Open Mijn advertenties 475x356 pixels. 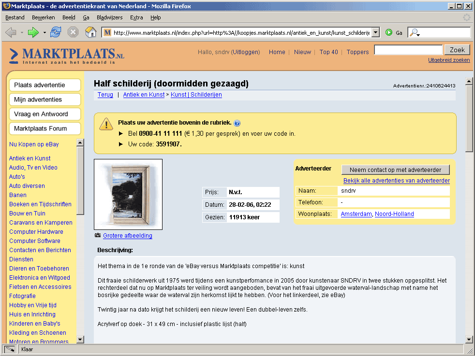pyautogui.click(x=45, y=100)
